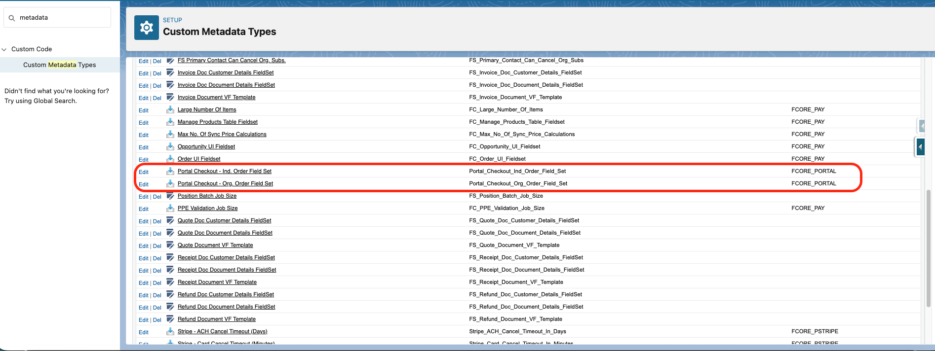Click the icon beside Max No. Of Sync Price Calculations
Viewport: 935px width, 351px height.
170,134
